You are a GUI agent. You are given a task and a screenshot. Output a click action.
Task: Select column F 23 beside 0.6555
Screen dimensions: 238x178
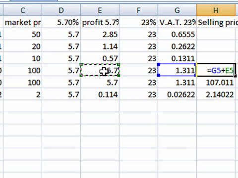[x=138, y=34]
